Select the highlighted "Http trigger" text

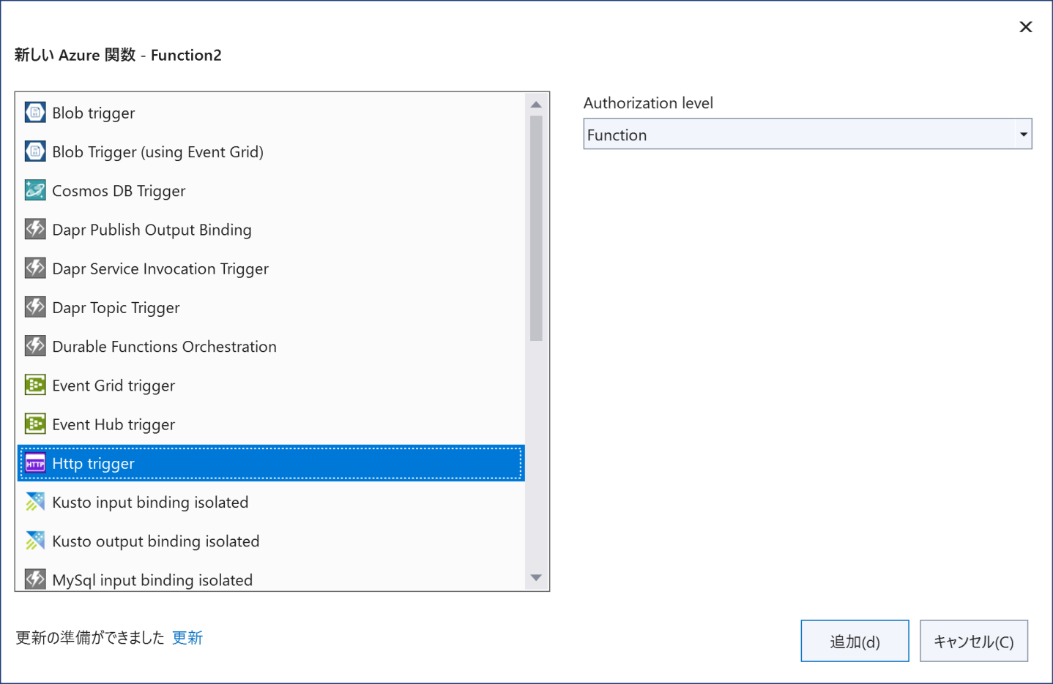[x=93, y=464]
